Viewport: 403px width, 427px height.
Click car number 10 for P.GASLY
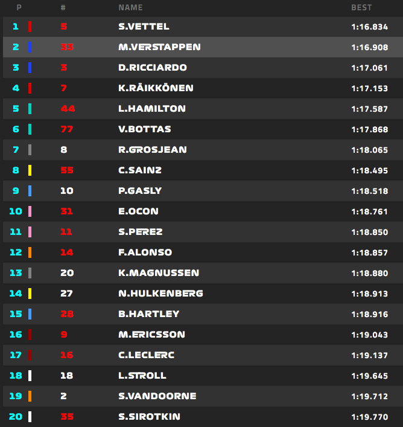[67, 191]
